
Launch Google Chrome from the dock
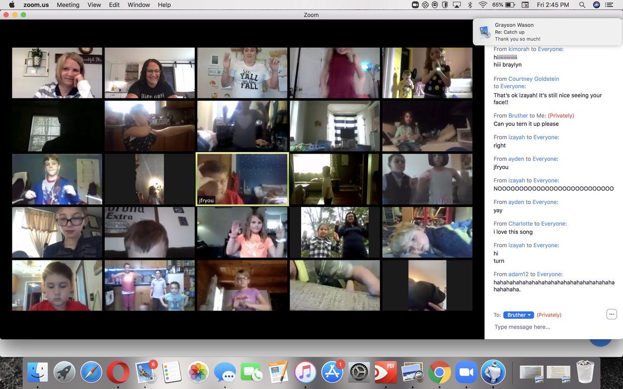pos(439,372)
